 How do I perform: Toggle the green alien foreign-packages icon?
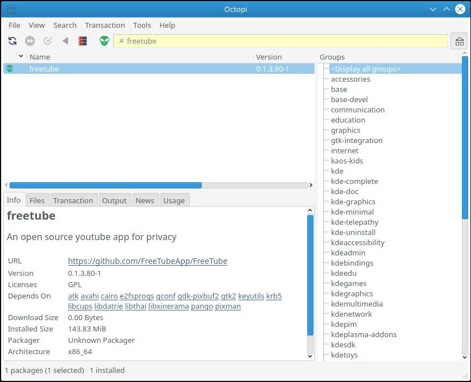tap(104, 41)
